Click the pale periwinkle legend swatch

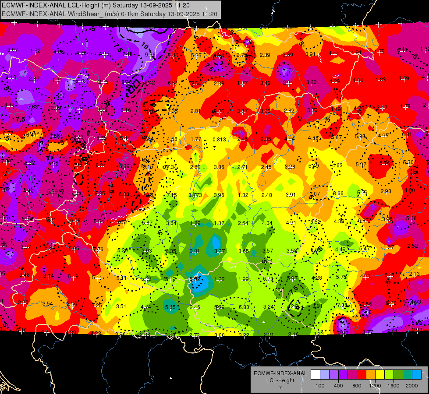325,375
